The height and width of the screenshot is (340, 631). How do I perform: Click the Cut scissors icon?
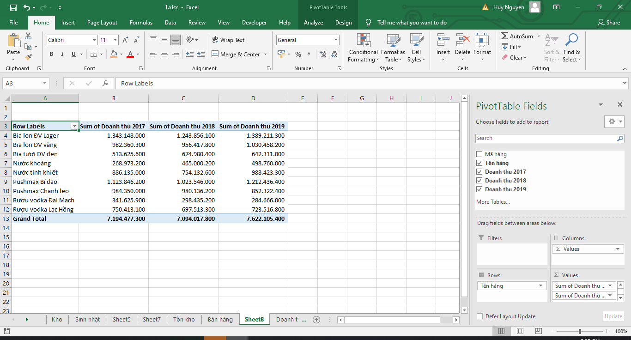point(29,36)
